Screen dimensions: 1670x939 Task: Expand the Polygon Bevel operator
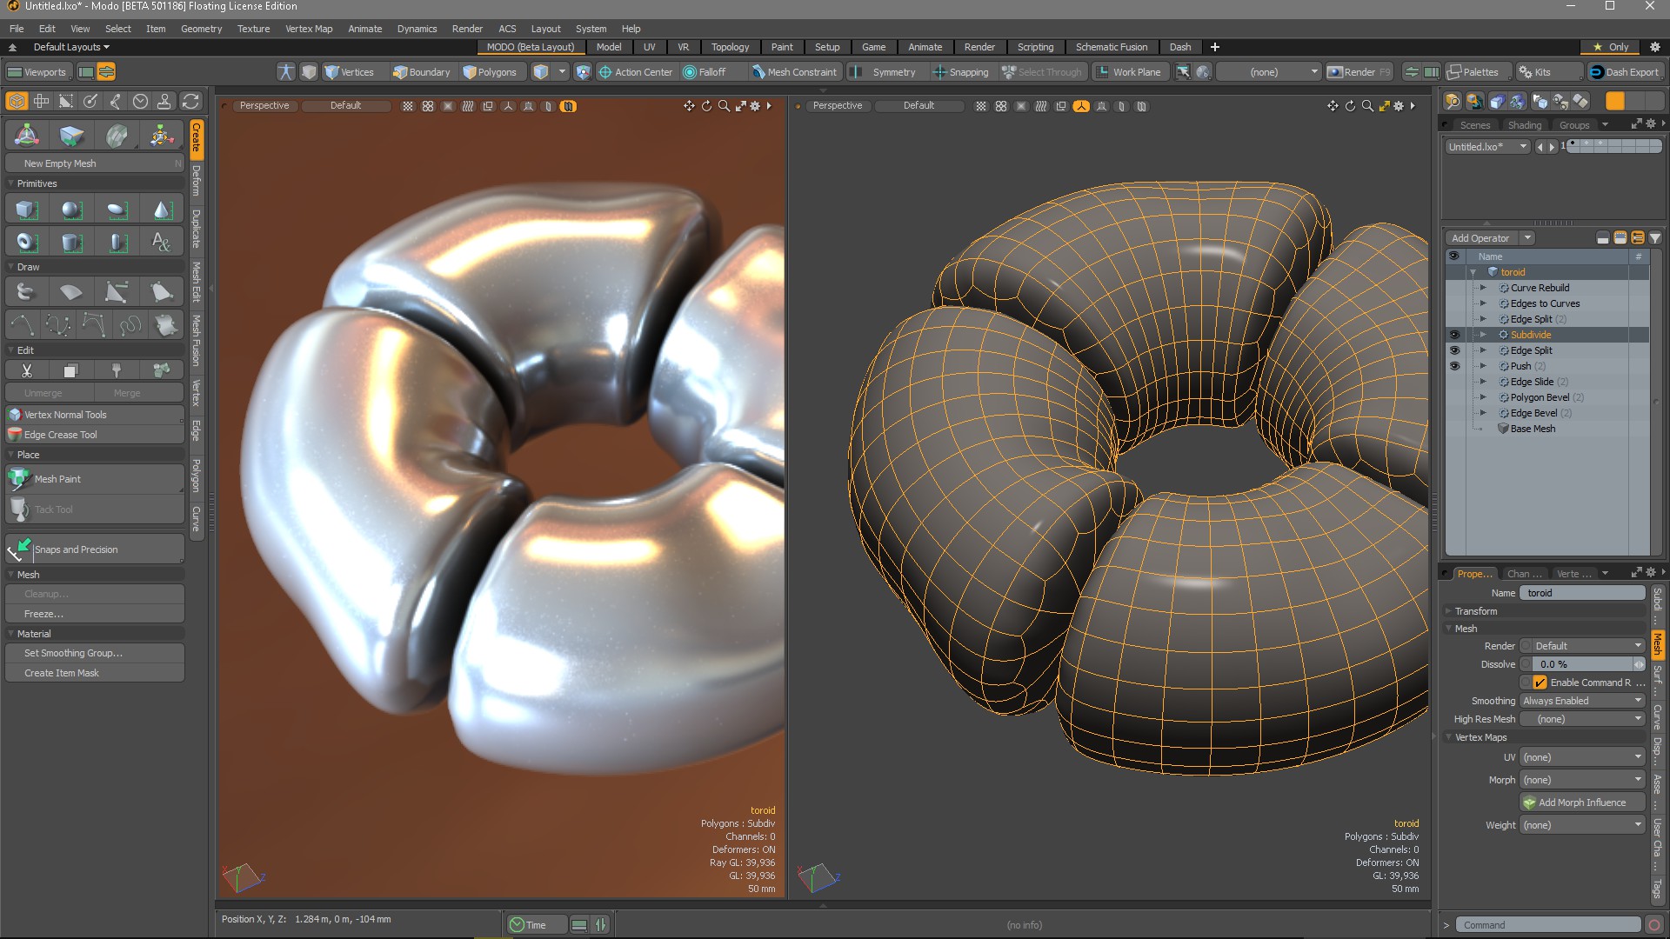pyautogui.click(x=1485, y=397)
